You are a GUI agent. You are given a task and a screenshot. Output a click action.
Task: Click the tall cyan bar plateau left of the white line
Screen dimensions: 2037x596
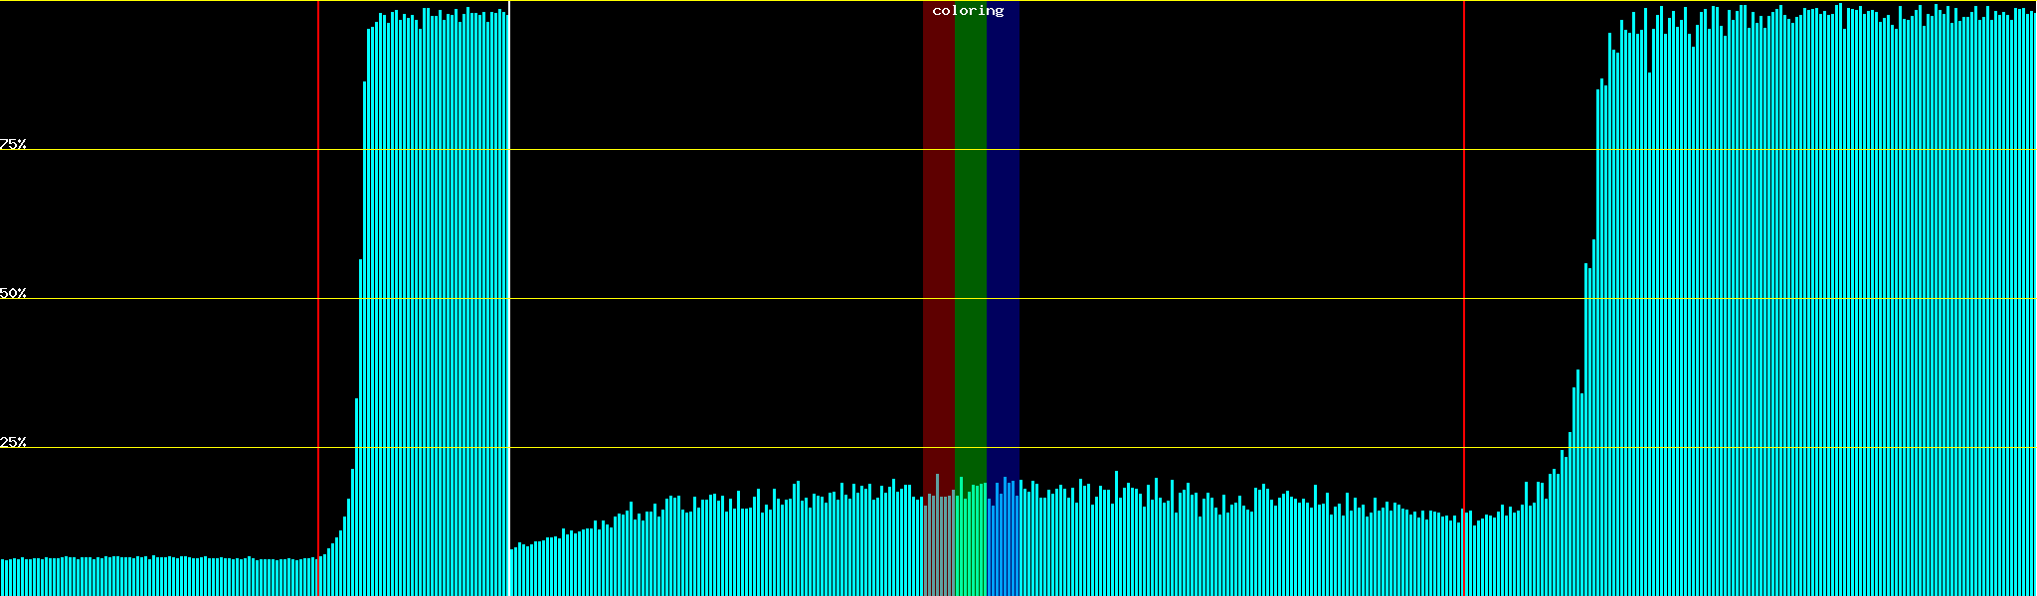click(x=438, y=298)
